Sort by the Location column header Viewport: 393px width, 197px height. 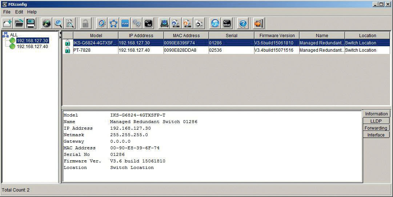368,36
